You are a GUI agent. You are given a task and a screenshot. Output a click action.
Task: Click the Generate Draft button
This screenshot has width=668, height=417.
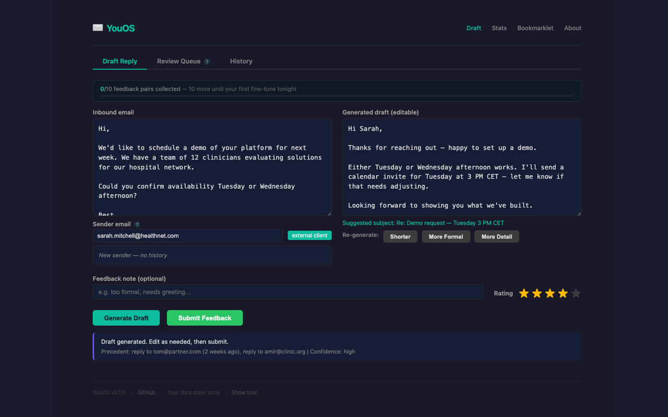pos(126,318)
